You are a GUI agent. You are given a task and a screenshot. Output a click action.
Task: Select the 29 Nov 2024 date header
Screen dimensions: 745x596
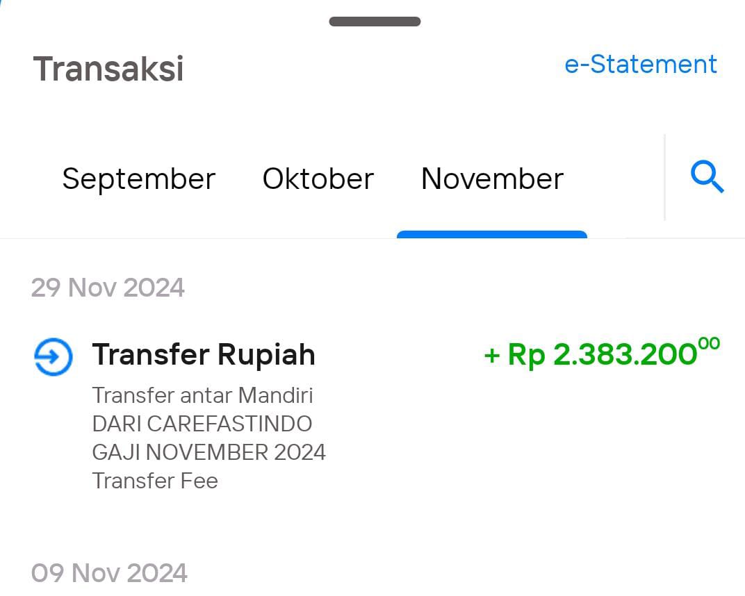click(108, 288)
